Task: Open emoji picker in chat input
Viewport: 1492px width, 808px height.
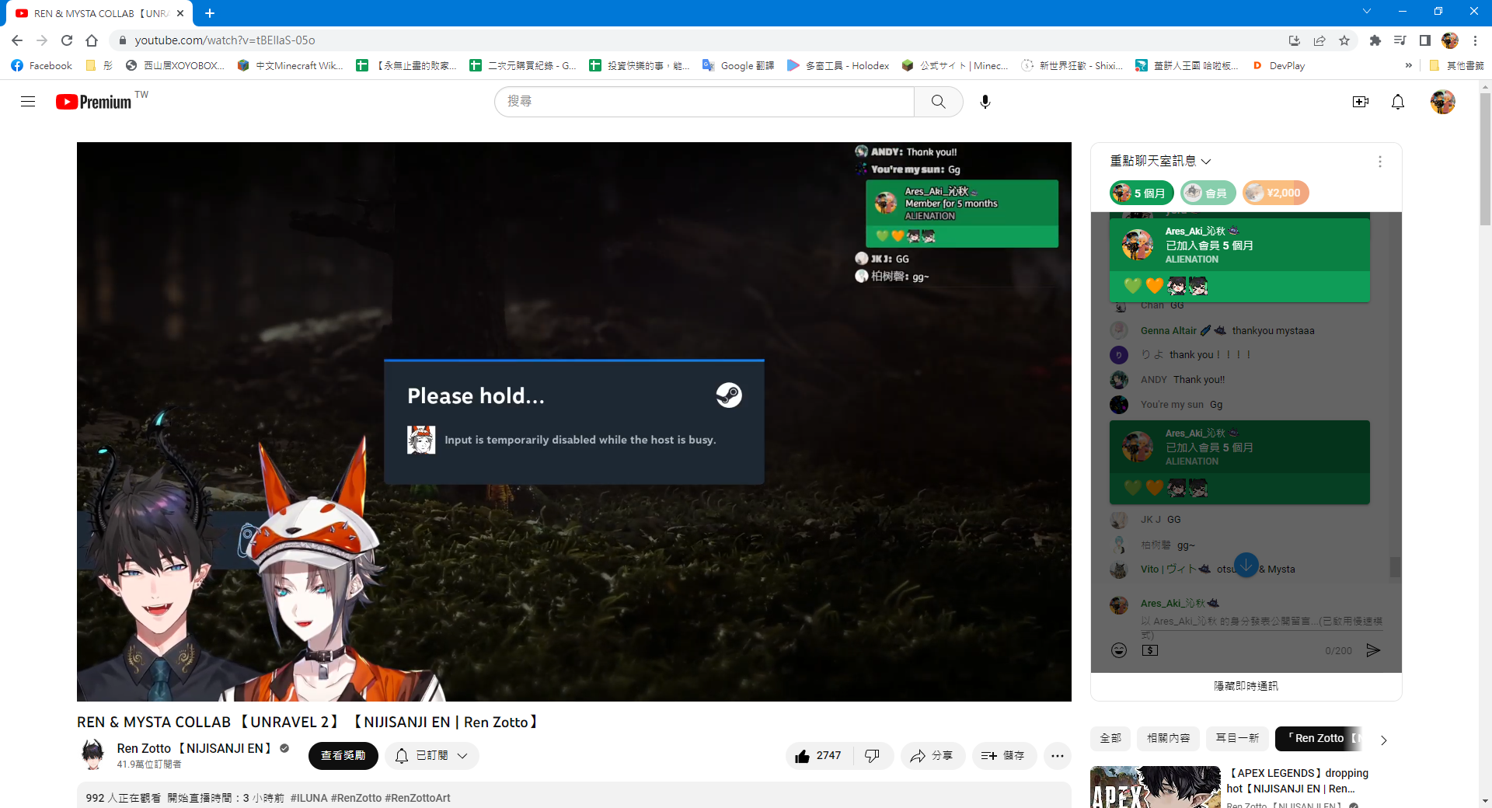Action: (x=1118, y=650)
